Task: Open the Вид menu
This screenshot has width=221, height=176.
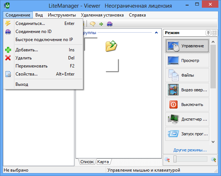Action: [39, 15]
